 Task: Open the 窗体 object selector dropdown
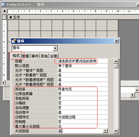[55, 48]
